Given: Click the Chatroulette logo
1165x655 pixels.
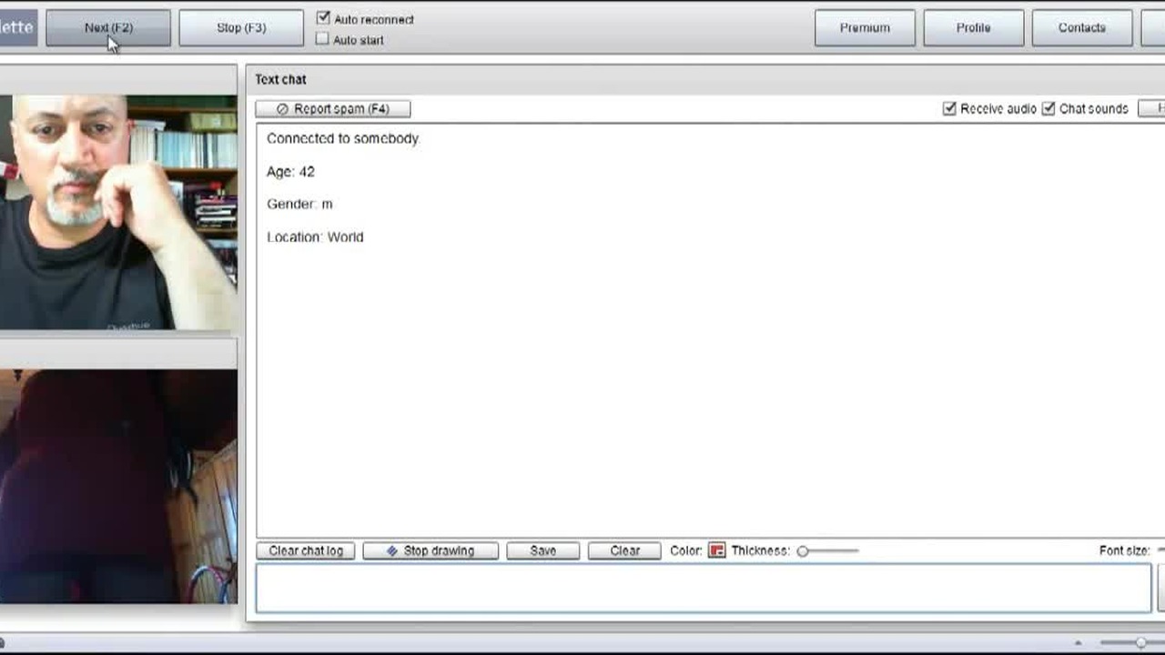Looking at the screenshot, I should click(x=17, y=27).
